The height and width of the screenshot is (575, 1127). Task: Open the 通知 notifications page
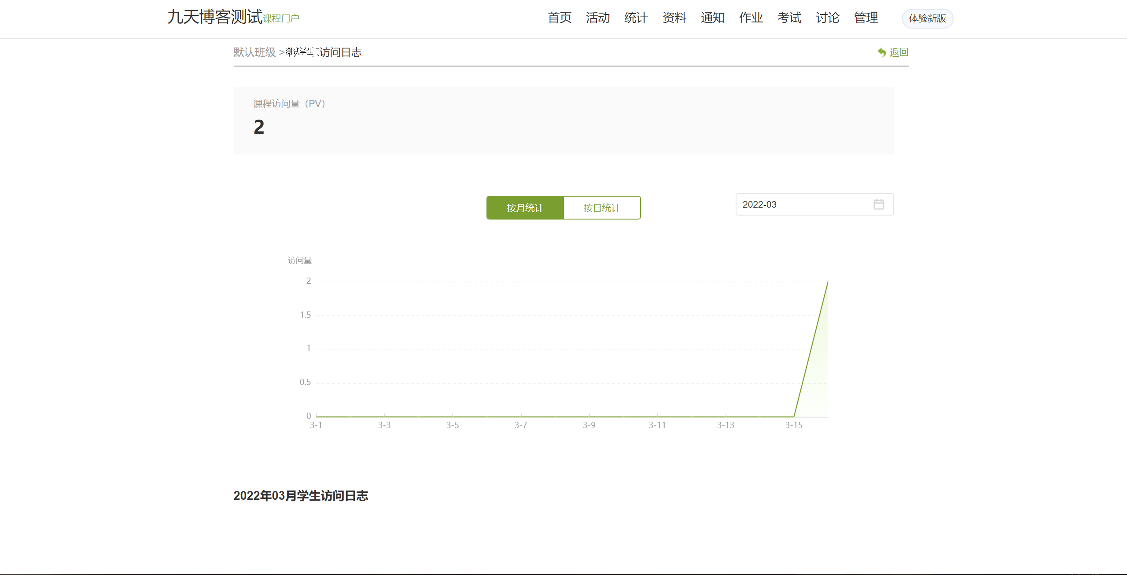[713, 18]
